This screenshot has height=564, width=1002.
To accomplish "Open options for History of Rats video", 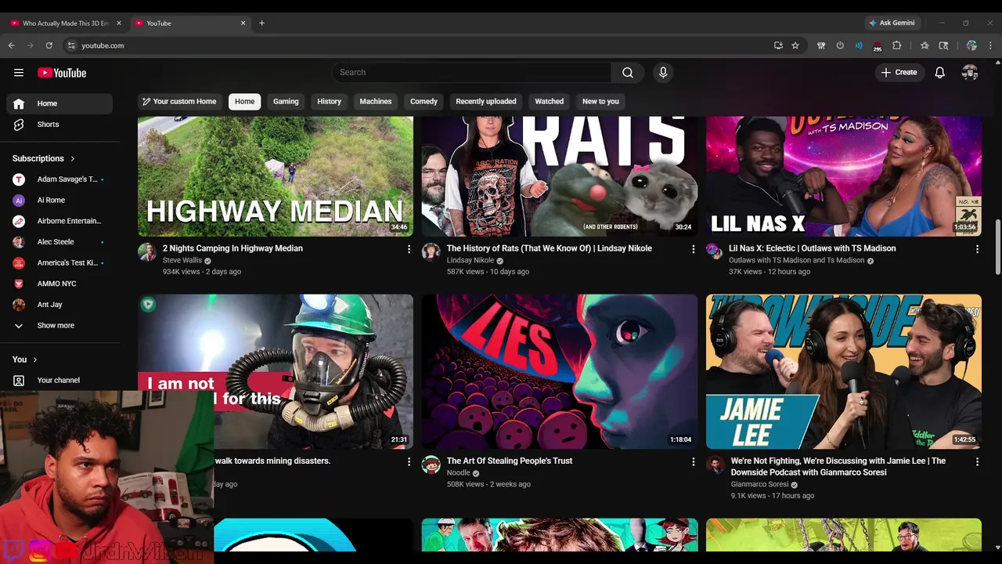I will click(x=693, y=249).
